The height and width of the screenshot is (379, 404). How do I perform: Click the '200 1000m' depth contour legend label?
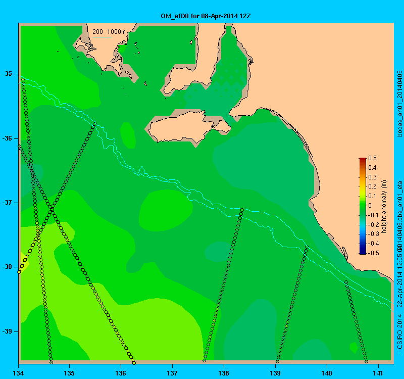109,32
